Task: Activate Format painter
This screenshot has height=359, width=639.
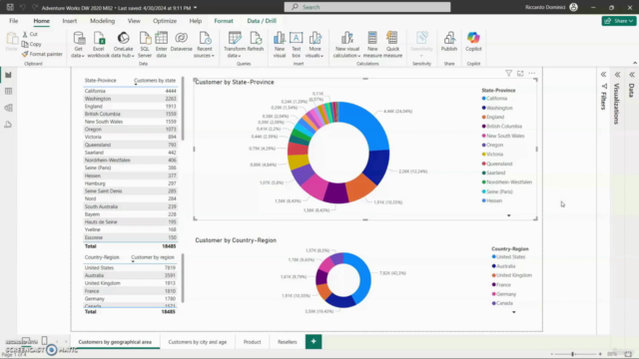Action: coord(42,54)
